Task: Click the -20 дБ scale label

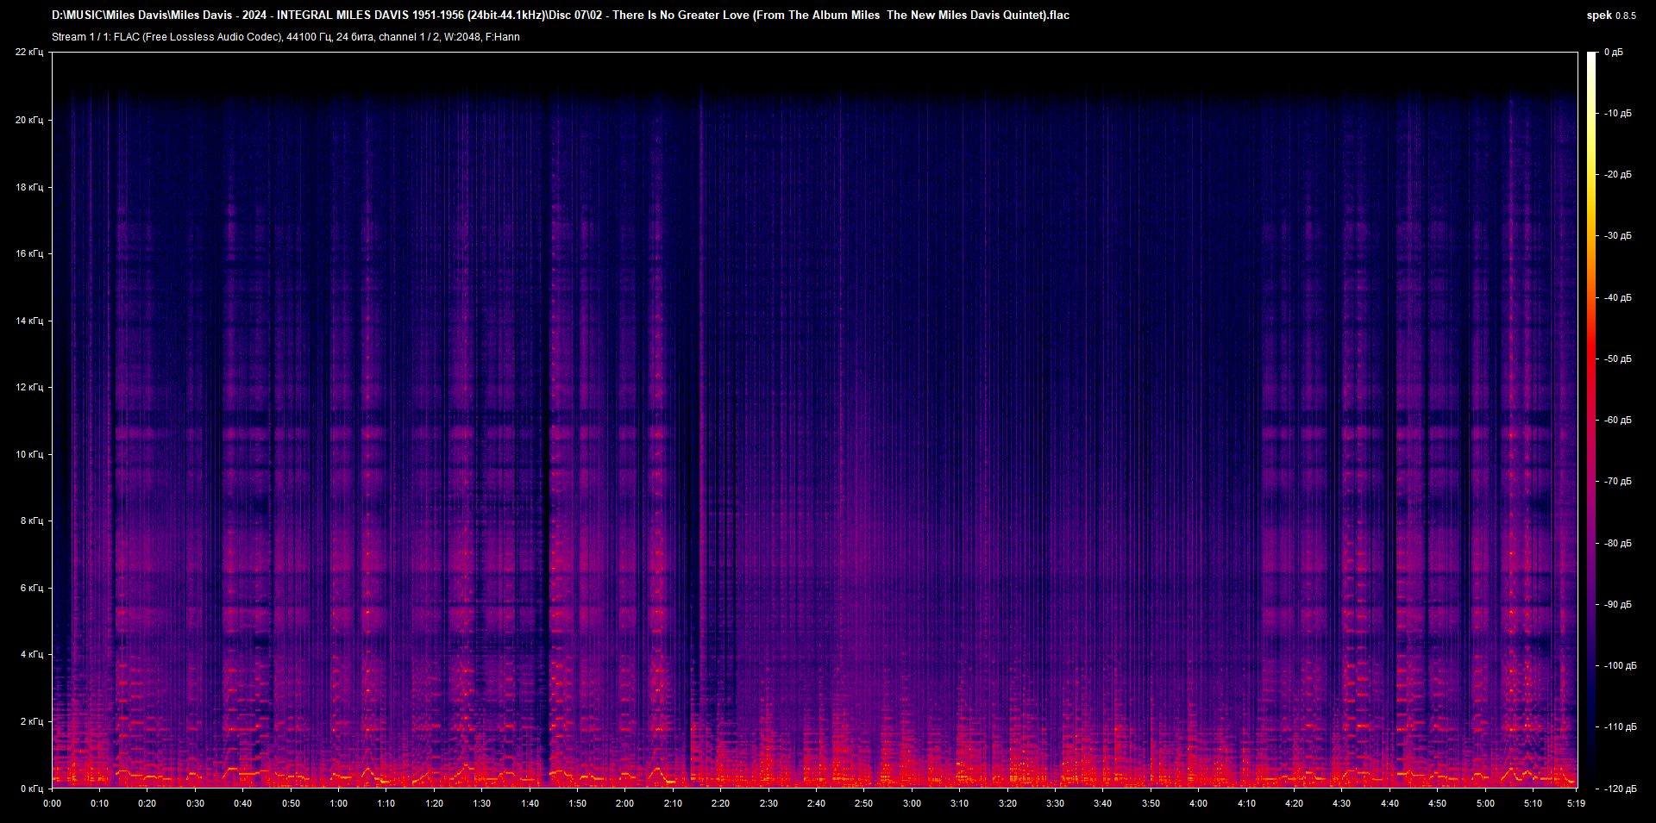Action: (1617, 175)
